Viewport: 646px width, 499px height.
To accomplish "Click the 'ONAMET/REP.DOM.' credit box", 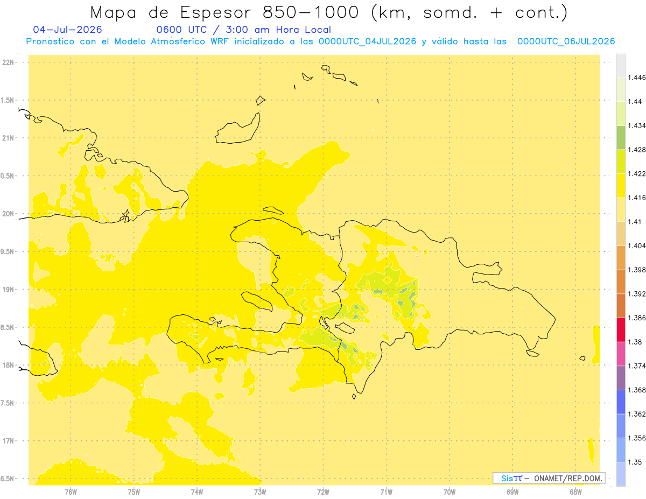I will point(549,478).
